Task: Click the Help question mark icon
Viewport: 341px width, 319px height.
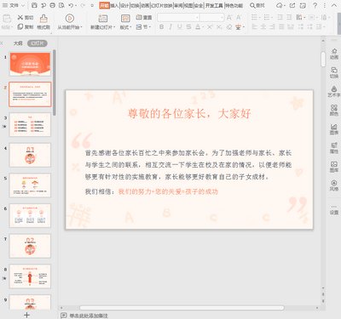Action: tap(315, 5)
